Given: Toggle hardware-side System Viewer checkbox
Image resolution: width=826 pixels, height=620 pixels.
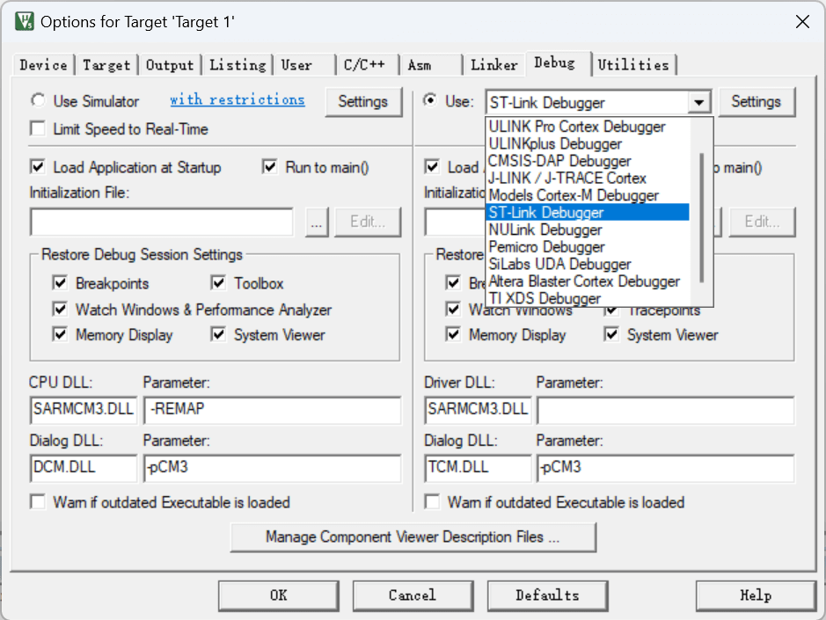Looking at the screenshot, I should coord(611,334).
